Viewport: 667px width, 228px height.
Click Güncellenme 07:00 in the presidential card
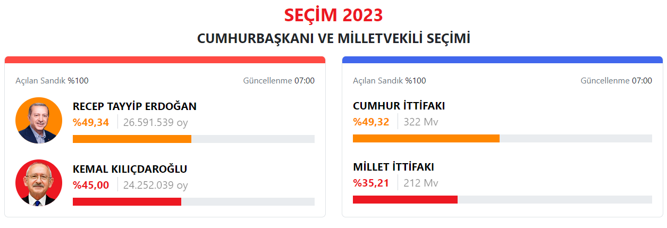(x=278, y=81)
